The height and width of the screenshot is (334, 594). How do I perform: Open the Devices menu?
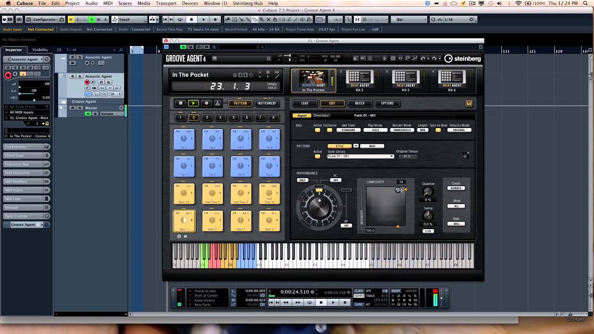pos(190,3)
